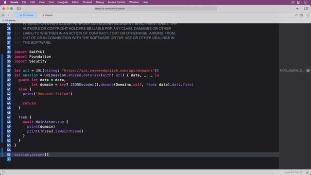Click the 03-starter breadcrumb in jump bar
This screenshot has height=175, width=311.
9,20
